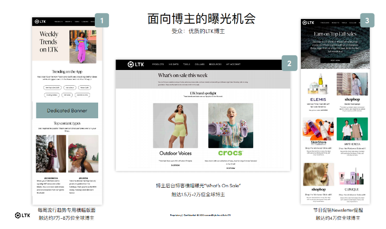Open the MYTHERESA green background image

(x=352, y=129)
